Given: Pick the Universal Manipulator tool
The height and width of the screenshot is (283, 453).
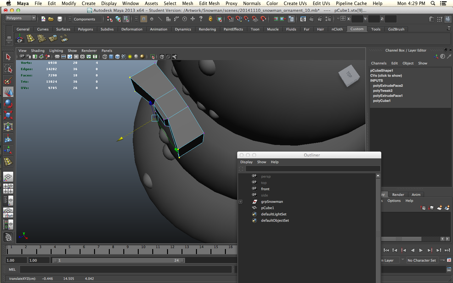Looking at the screenshot, I should 8,127.
